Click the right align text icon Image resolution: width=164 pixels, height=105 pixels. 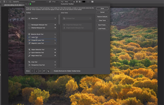[x=80, y=2]
